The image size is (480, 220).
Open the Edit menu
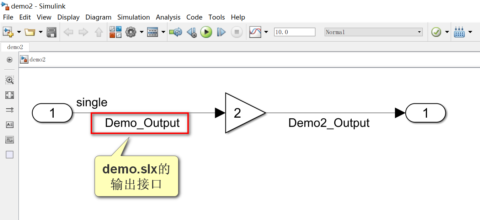click(x=25, y=17)
